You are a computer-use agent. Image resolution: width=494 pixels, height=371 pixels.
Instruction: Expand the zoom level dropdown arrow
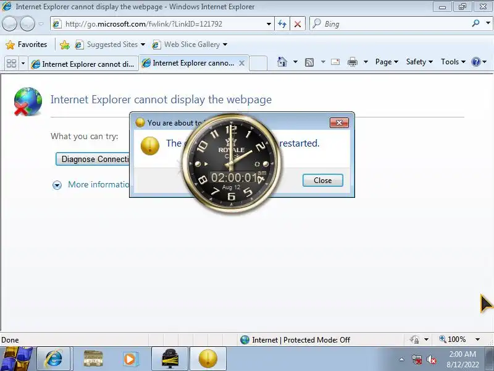[477, 339]
